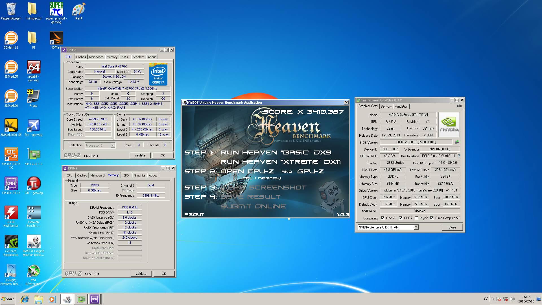
Task: Open fsx shortcut airplane icon
Action: pos(33,125)
